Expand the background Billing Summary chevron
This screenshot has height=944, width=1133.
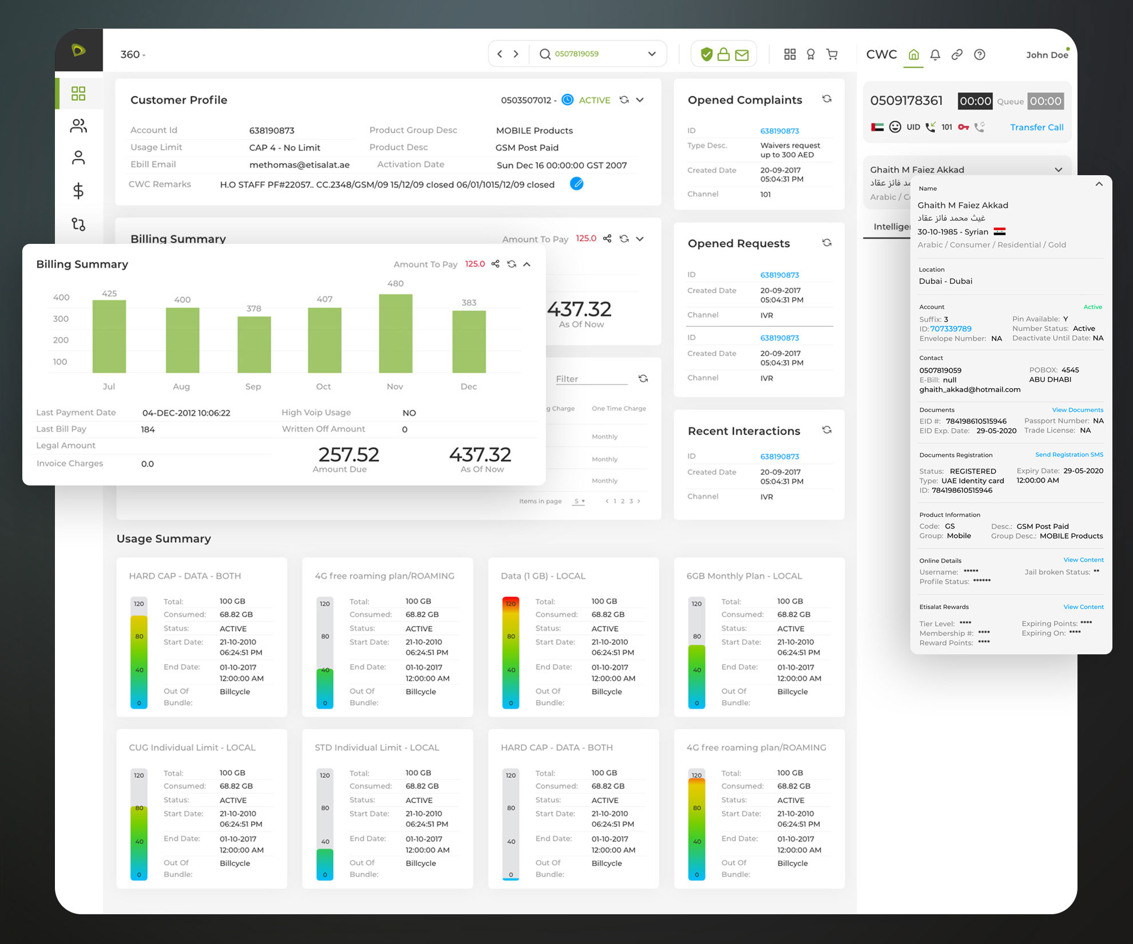pyautogui.click(x=640, y=239)
